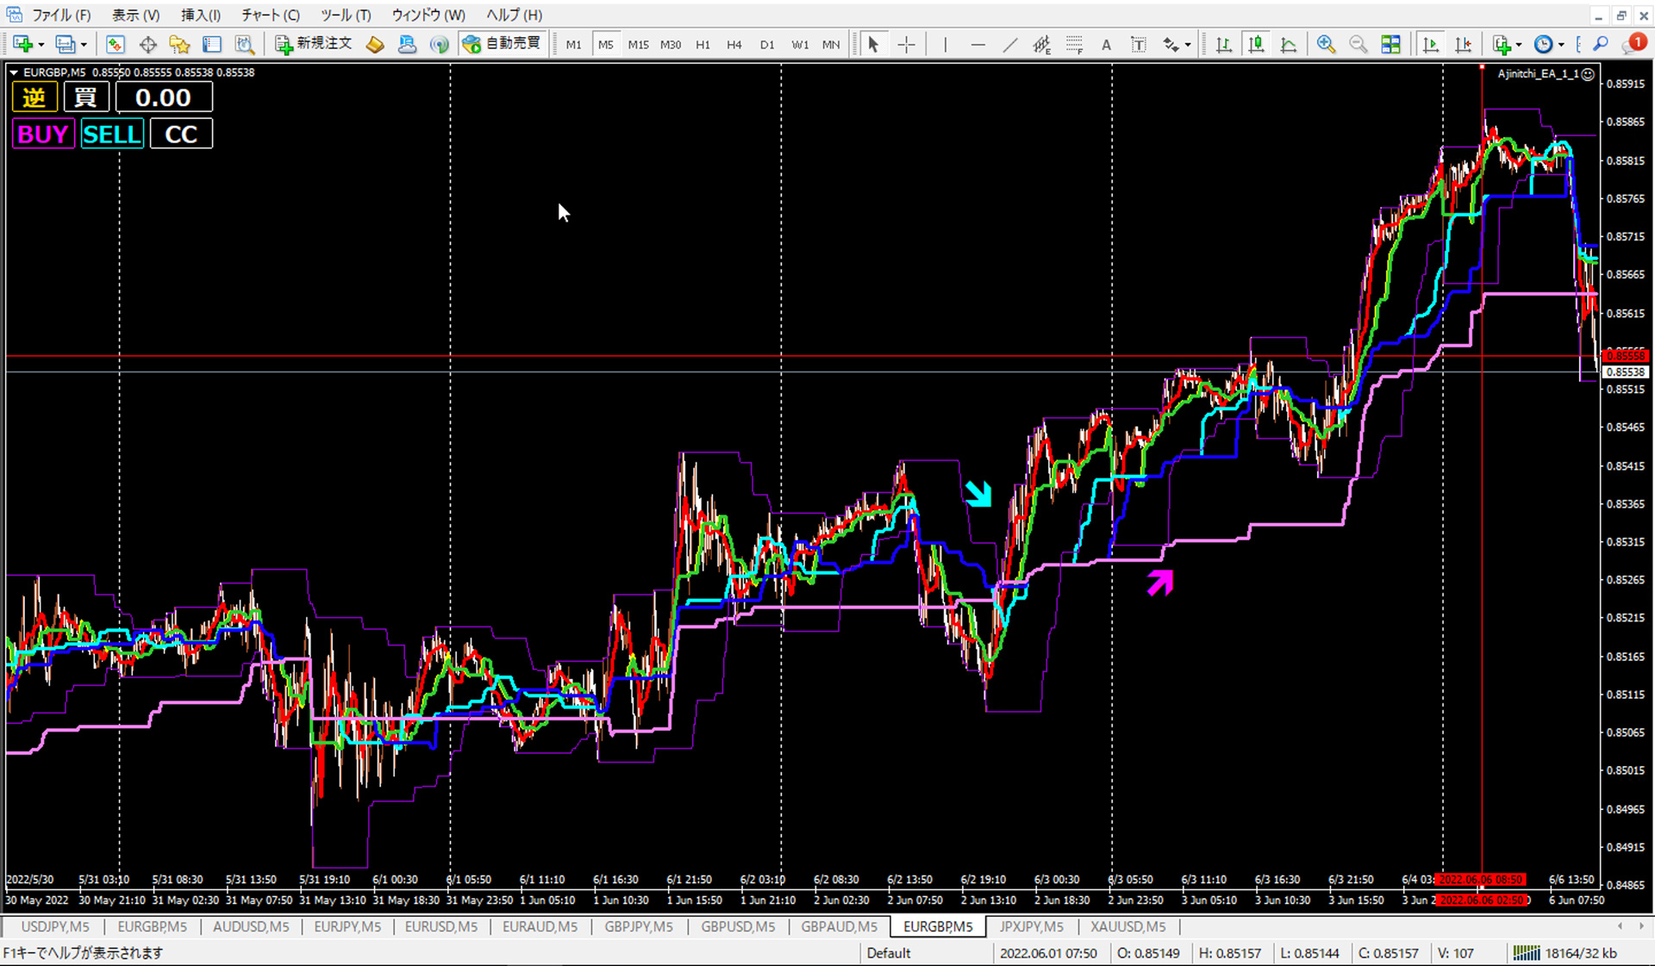Viewport: 1655px width, 966px height.
Task: Open the チャート (C) menu
Action: (270, 16)
